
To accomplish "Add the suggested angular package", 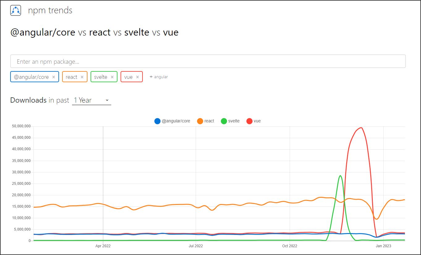I will pyautogui.click(x=159, y=77).
